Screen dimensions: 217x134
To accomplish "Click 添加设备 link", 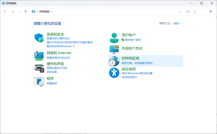I will [52, 72].
